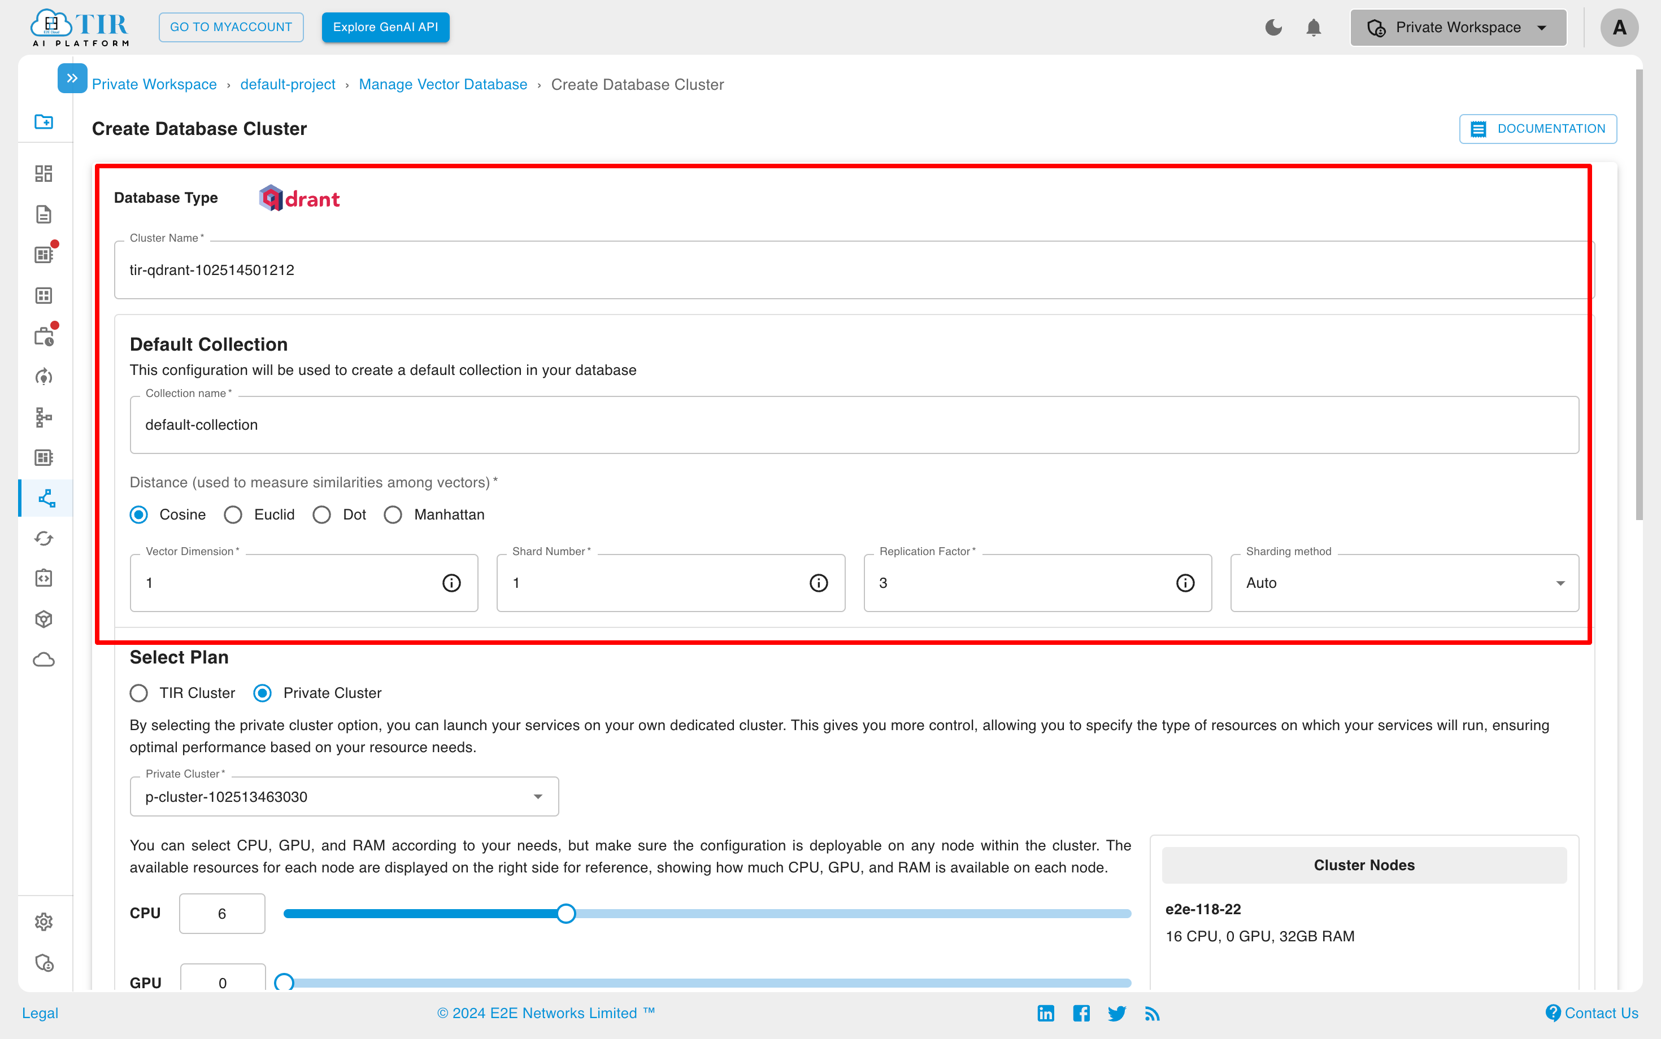
Task: Select Private Cluster plan radio
Action: (x=262, y=693)
